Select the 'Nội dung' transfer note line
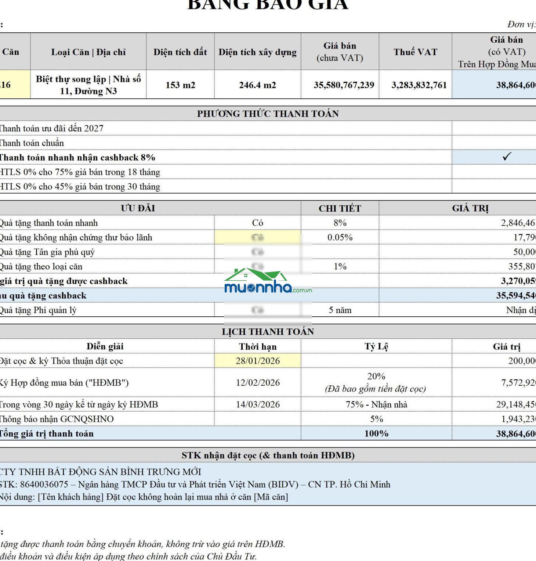The image size is (536, 561). click(x=144, y=497)
